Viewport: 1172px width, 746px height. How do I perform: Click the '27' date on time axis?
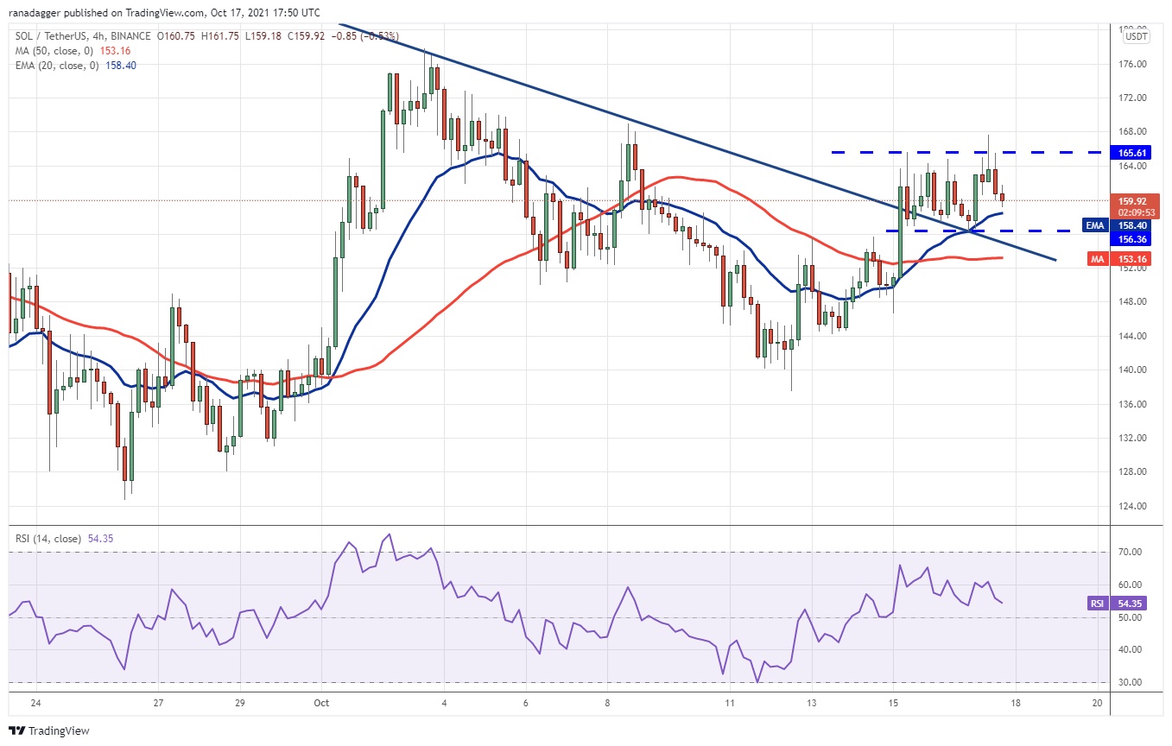tap(158, 704)
